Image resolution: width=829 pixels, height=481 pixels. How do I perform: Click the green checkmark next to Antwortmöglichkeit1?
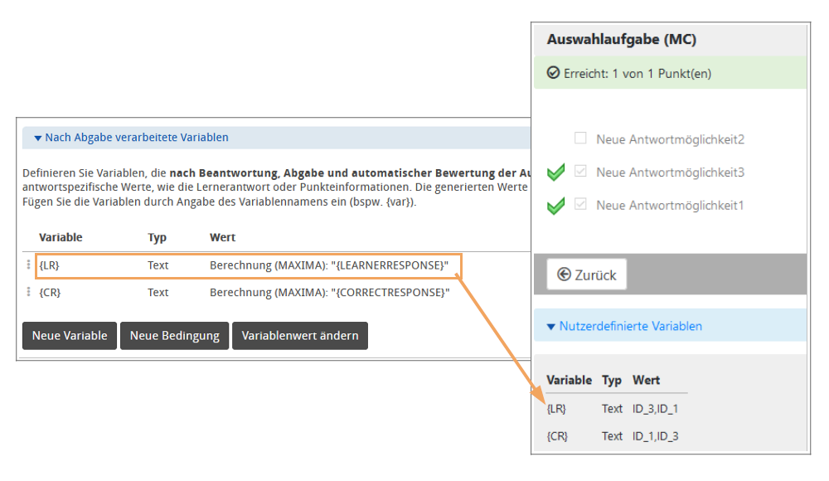point(555,205)
